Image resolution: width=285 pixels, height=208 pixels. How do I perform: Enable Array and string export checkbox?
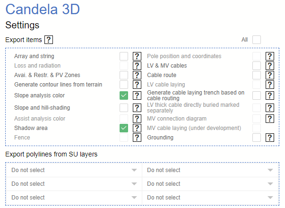pos(124,56)
